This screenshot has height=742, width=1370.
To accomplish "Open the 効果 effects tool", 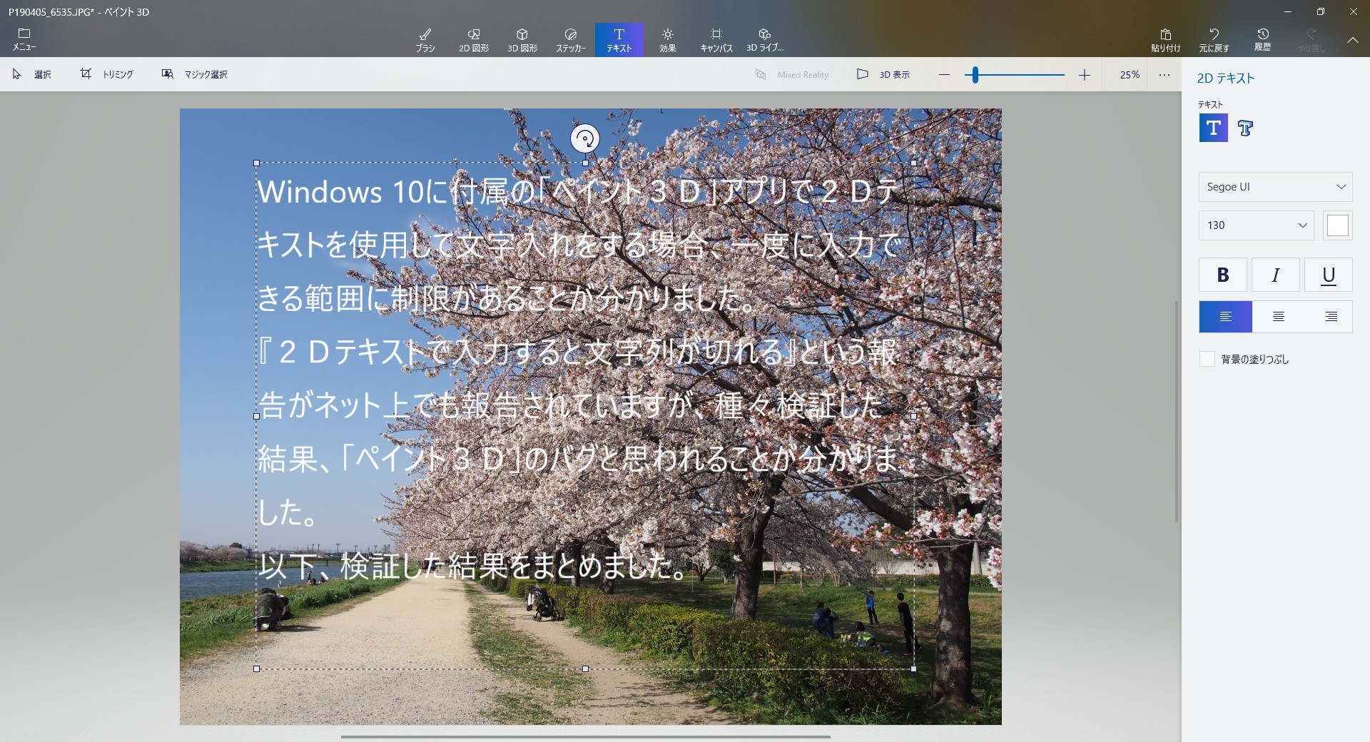I will pos(668,40).
